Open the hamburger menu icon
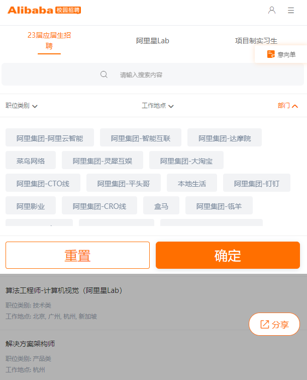307x380 pixels. tap(291, 10)
